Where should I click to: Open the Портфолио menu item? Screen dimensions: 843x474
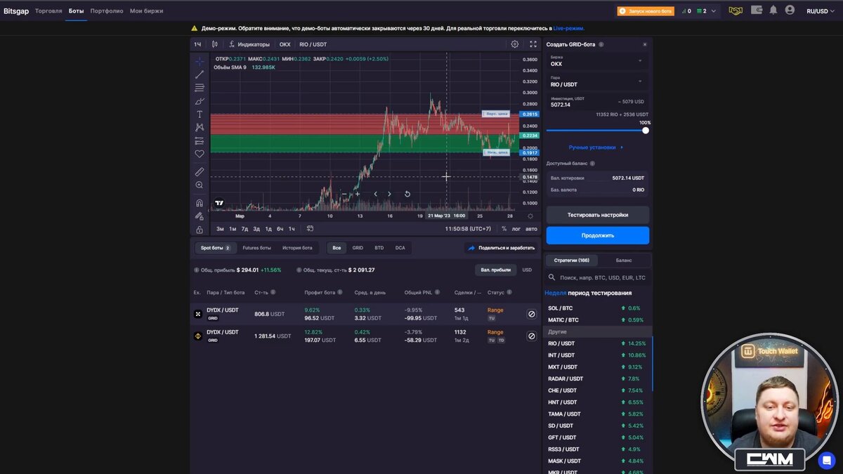click(107, 11)
